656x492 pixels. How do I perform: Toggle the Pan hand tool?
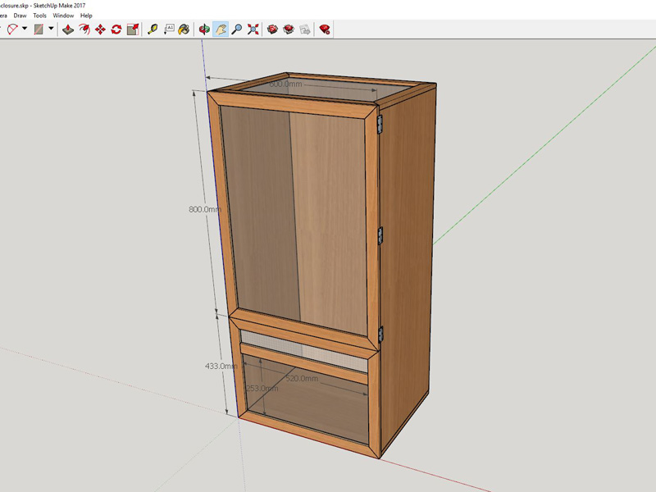(221, 29)
